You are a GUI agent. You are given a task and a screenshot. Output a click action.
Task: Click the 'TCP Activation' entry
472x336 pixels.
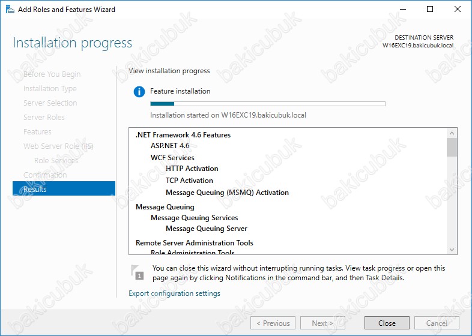tap(189, 181)
